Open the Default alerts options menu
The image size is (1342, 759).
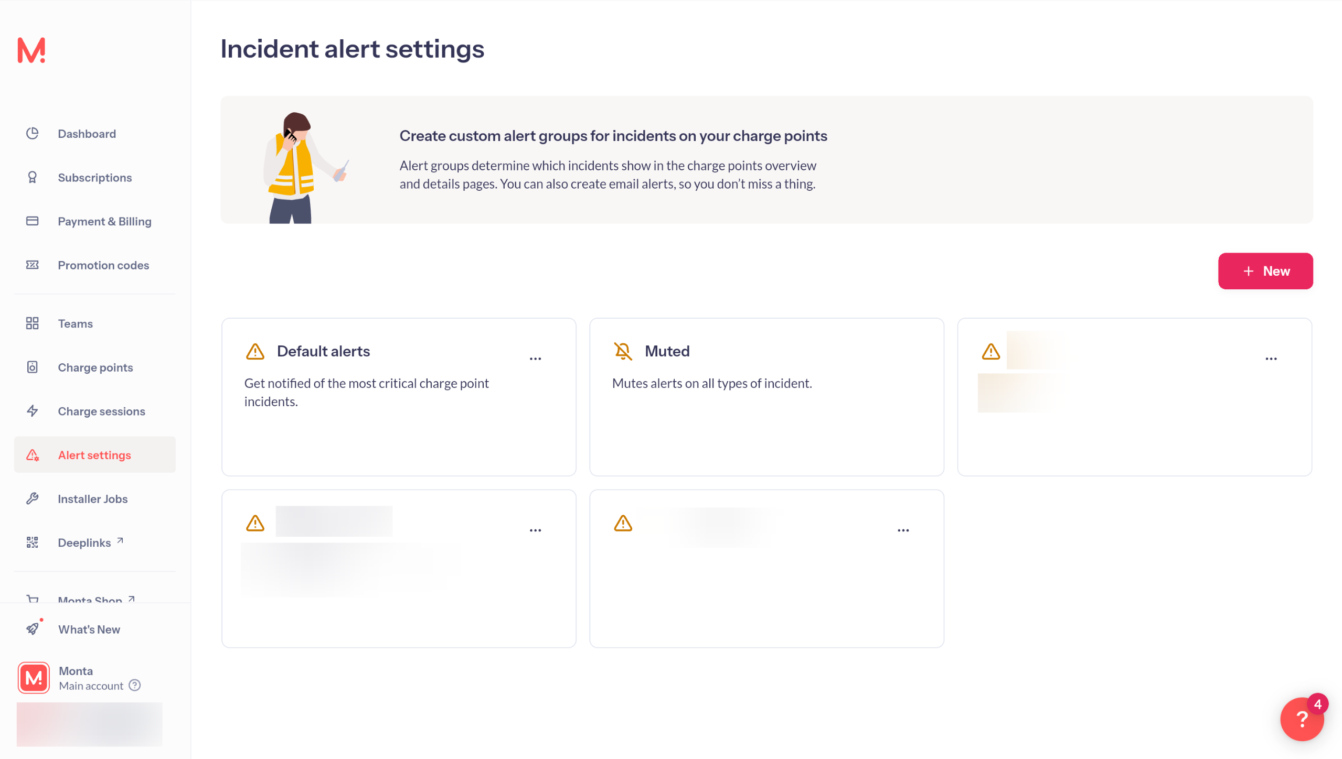coord(535,359)
